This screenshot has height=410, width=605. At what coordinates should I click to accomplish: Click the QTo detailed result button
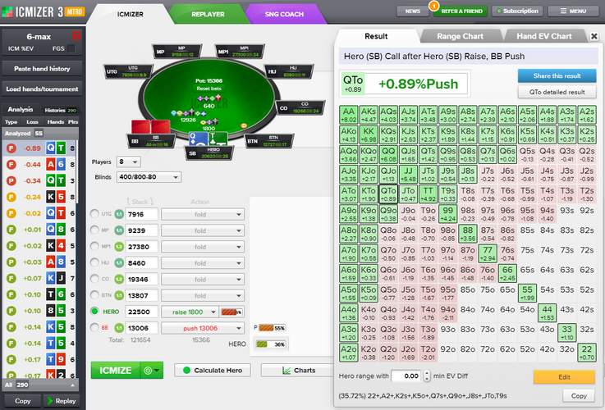click(x=557, y=92)
